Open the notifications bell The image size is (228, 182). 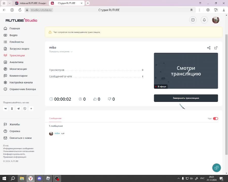(204, 20)
